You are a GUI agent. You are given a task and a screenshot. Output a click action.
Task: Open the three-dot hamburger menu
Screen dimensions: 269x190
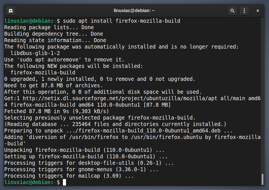coord(244,11)
